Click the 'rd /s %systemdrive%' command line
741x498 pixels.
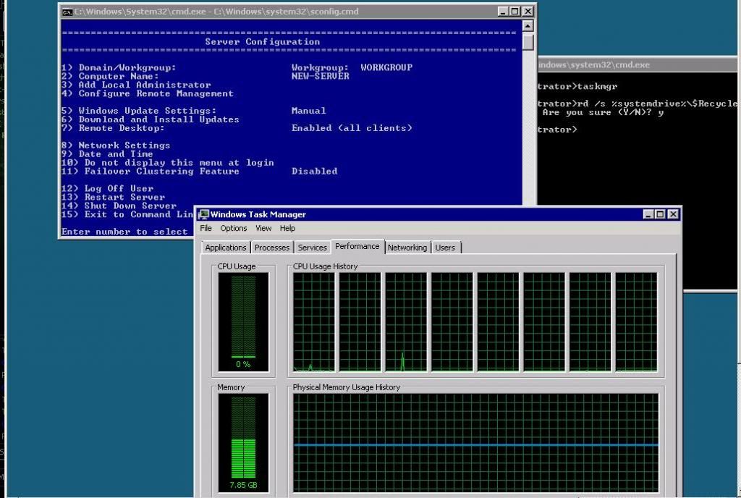point(638,104)
